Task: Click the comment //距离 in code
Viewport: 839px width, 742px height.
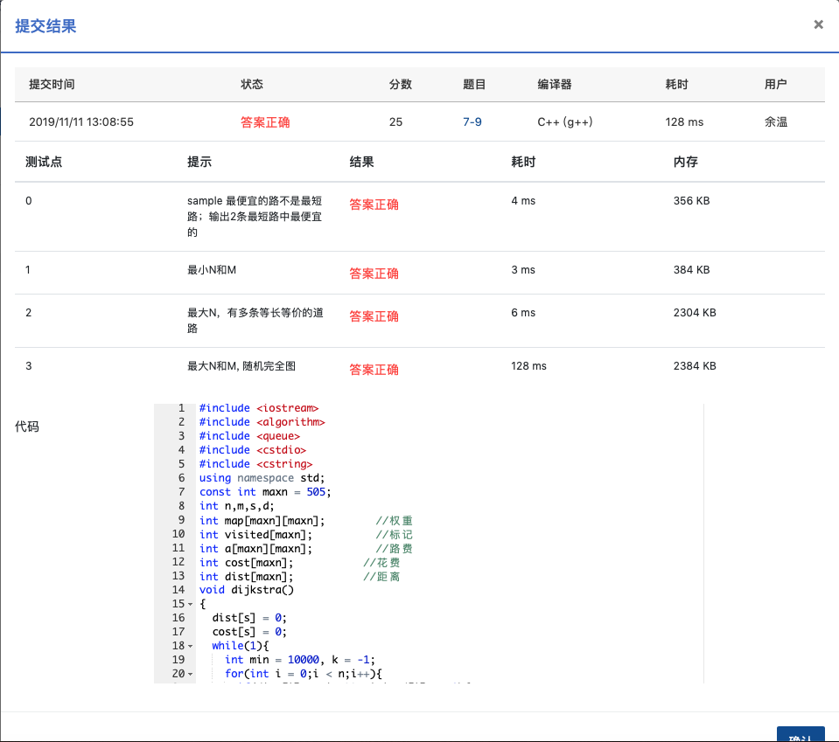Action: tap(381, 577)
